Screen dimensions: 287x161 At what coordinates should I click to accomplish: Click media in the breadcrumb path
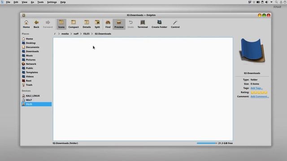pyautogui.click(x=65, y=34)
